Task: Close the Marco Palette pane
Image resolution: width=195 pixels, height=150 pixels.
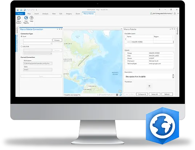Action: pos(174,29)
